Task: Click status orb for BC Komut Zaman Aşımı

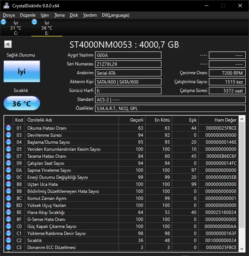Action: [x=8, y=198]
